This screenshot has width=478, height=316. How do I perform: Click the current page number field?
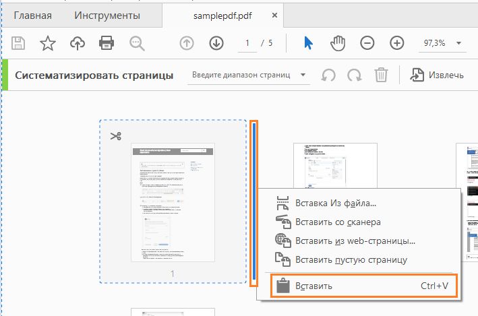pos(247,43)
